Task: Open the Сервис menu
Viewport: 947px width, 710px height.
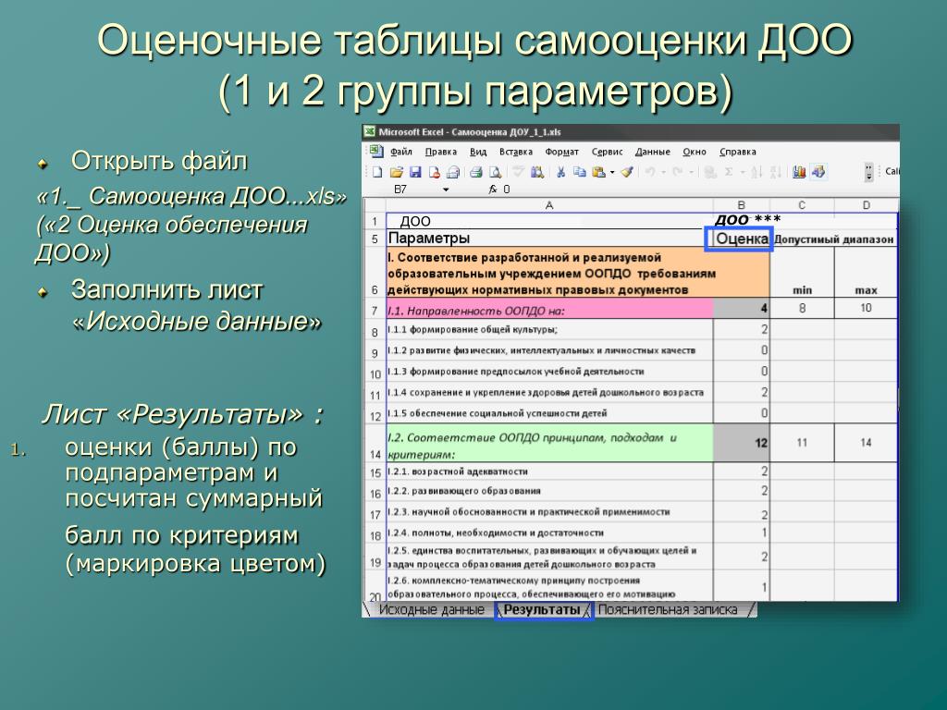Action: pyautogui.click(x=607, y=152)
